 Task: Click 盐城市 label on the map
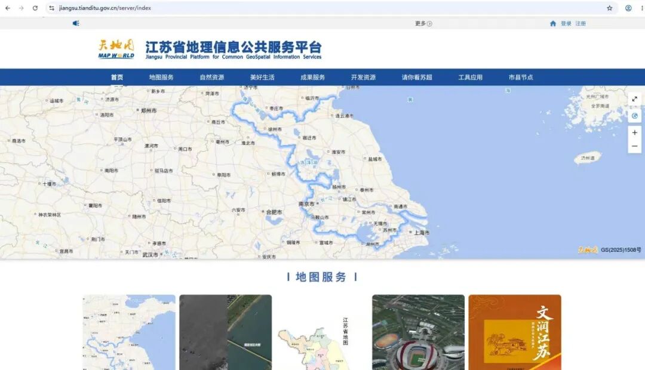coord(374,159)
